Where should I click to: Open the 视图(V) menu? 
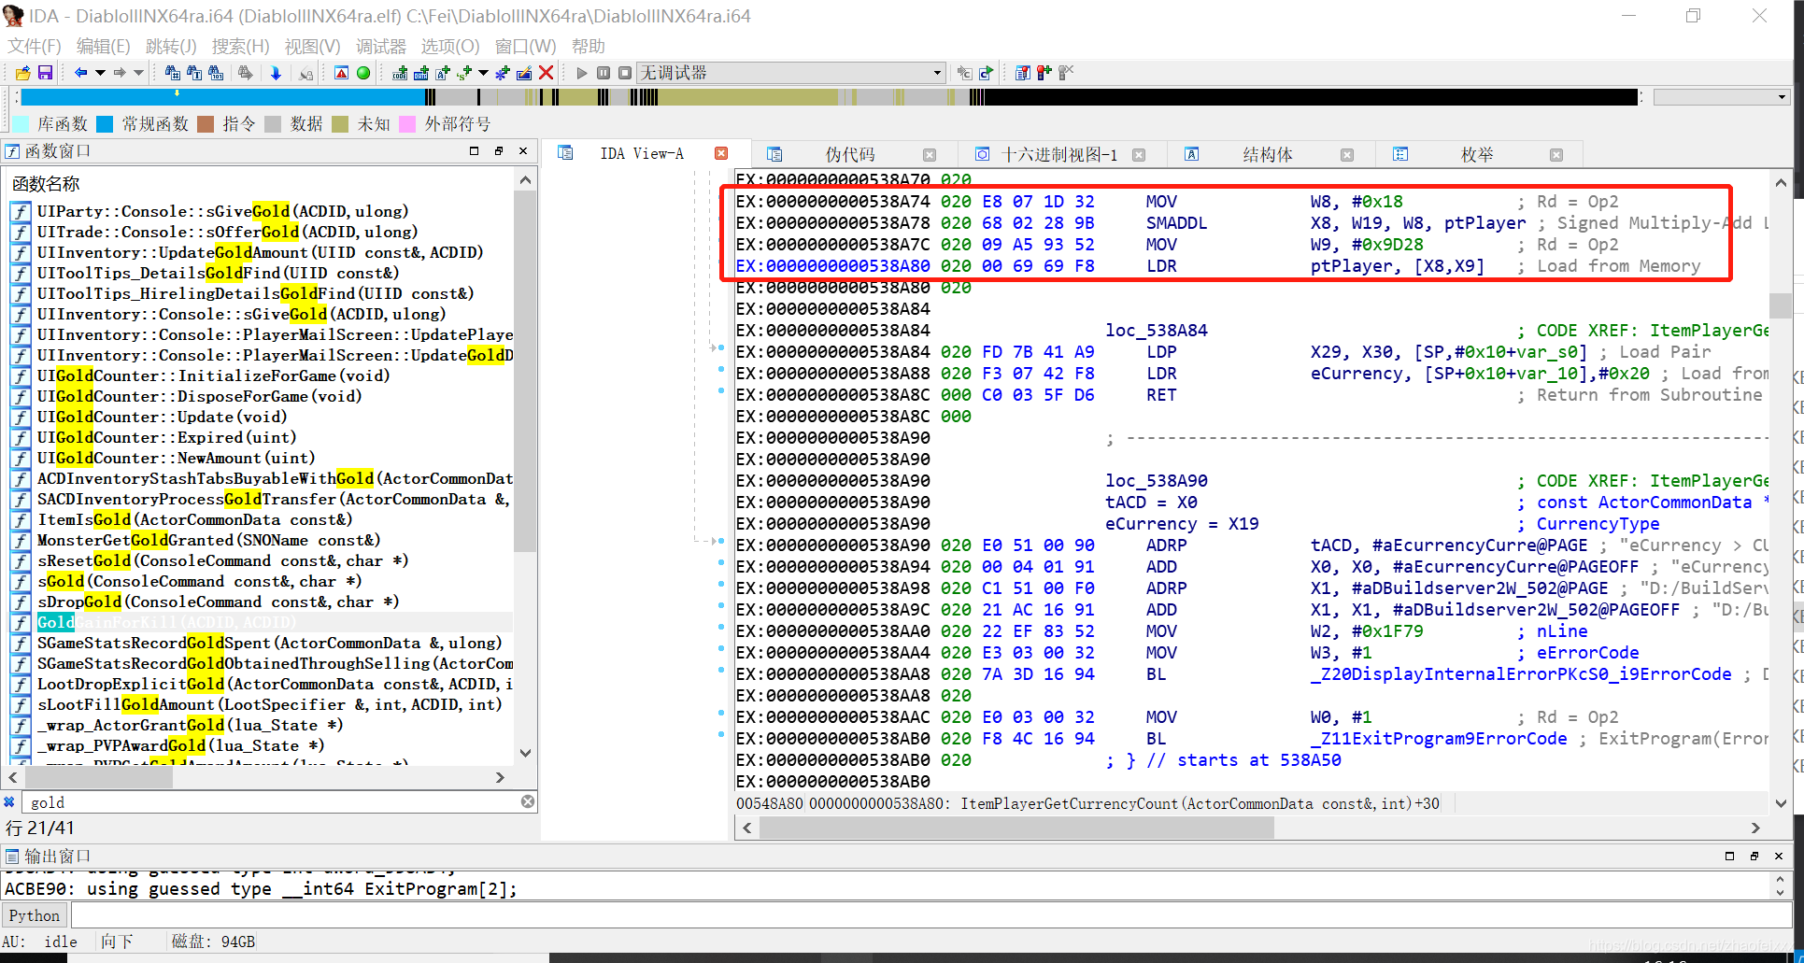(312, 46)
